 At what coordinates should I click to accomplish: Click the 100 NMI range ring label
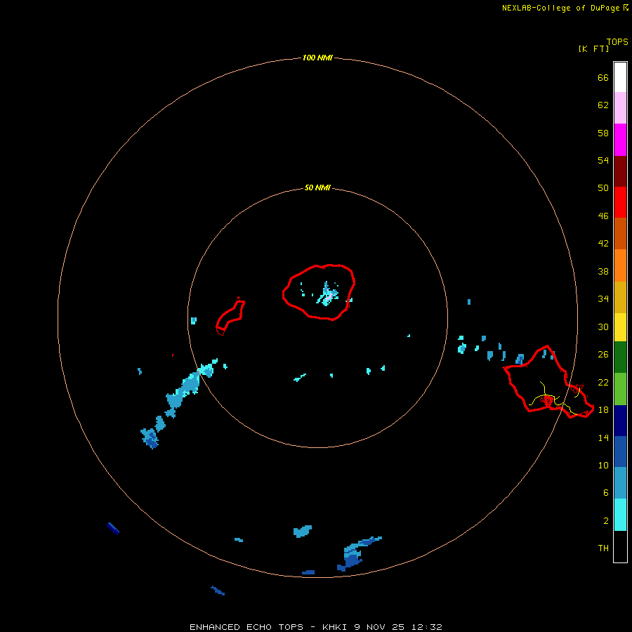(x=317, y=58)
